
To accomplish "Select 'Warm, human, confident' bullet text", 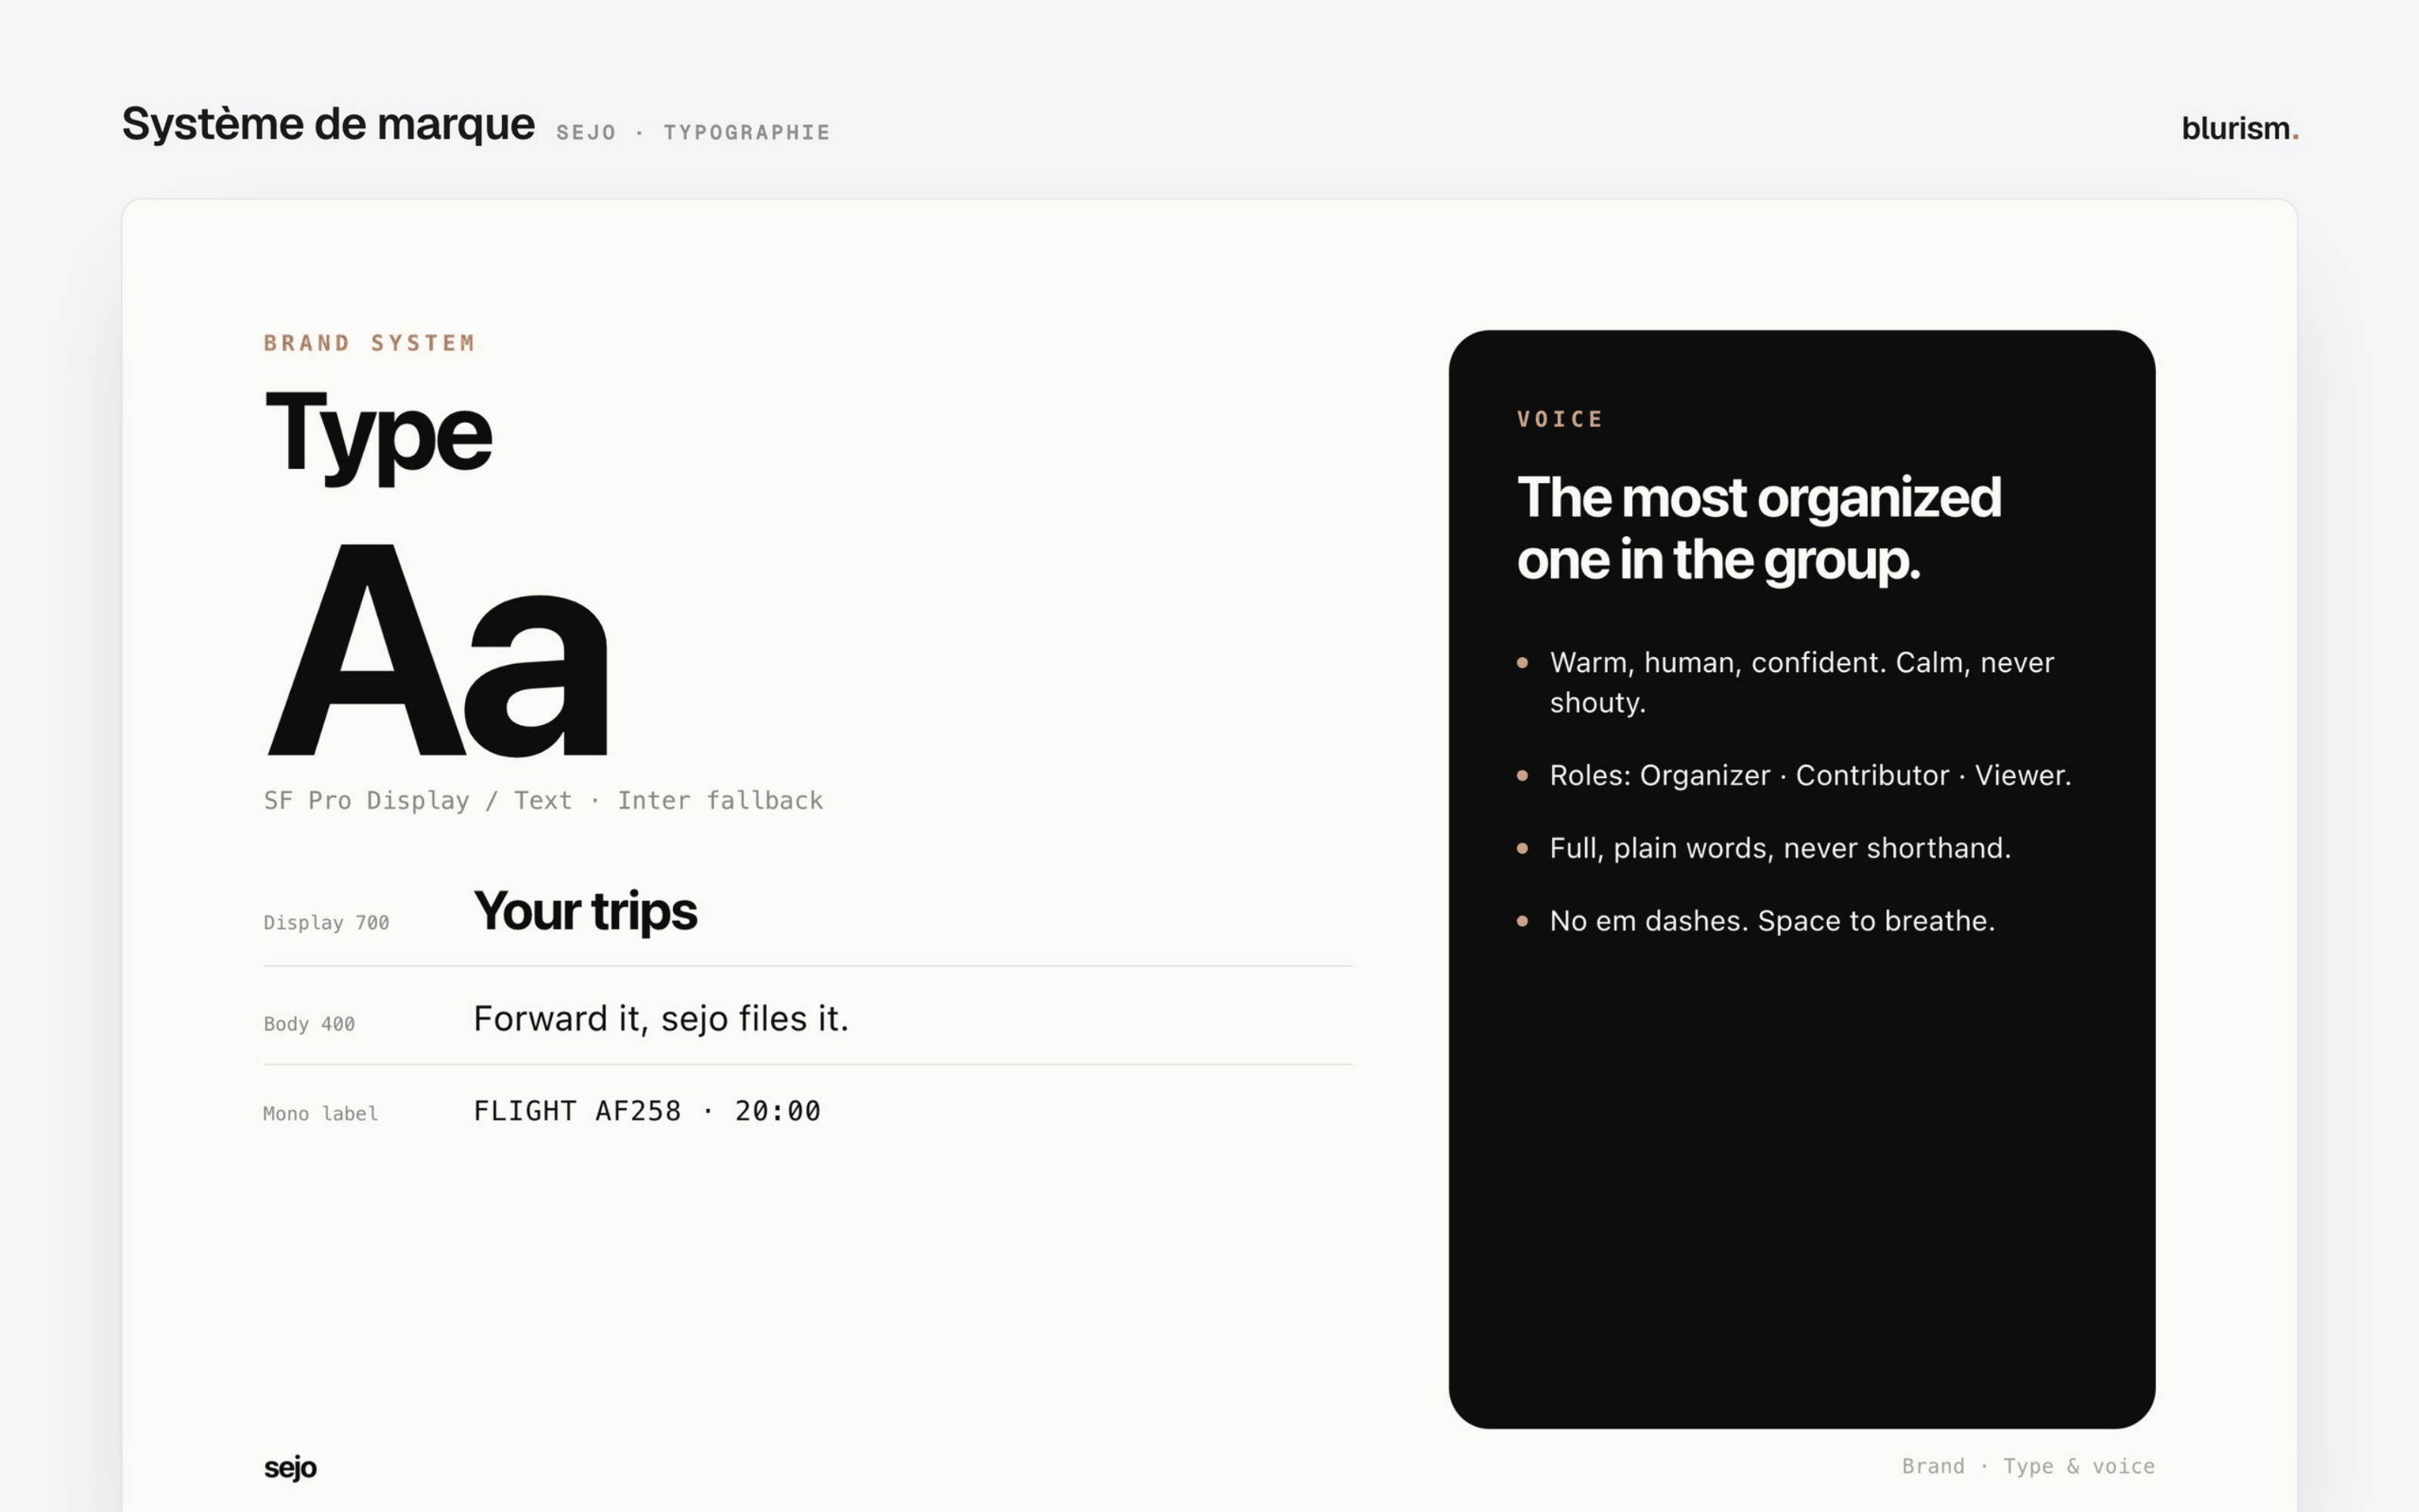I will [1801, 682].
